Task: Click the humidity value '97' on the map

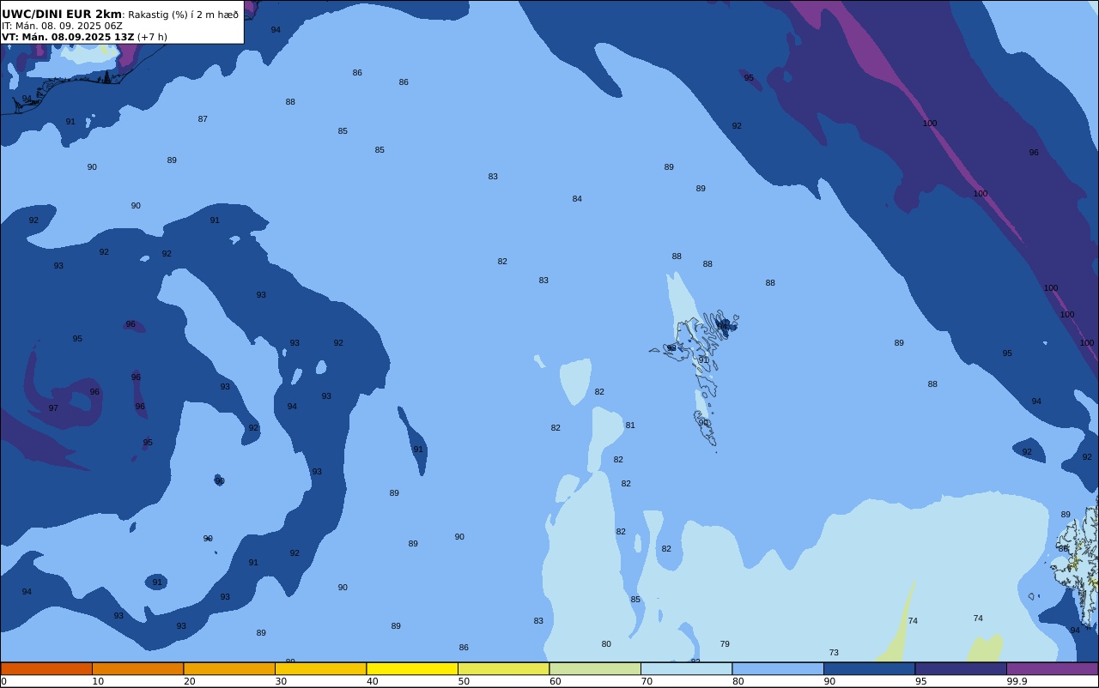Action: tap(53, 408)
